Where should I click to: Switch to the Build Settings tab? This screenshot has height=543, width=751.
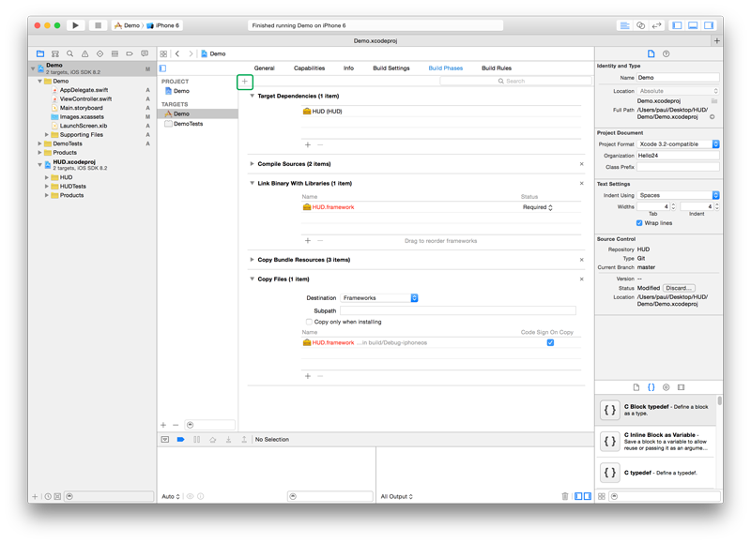point(391,68)
